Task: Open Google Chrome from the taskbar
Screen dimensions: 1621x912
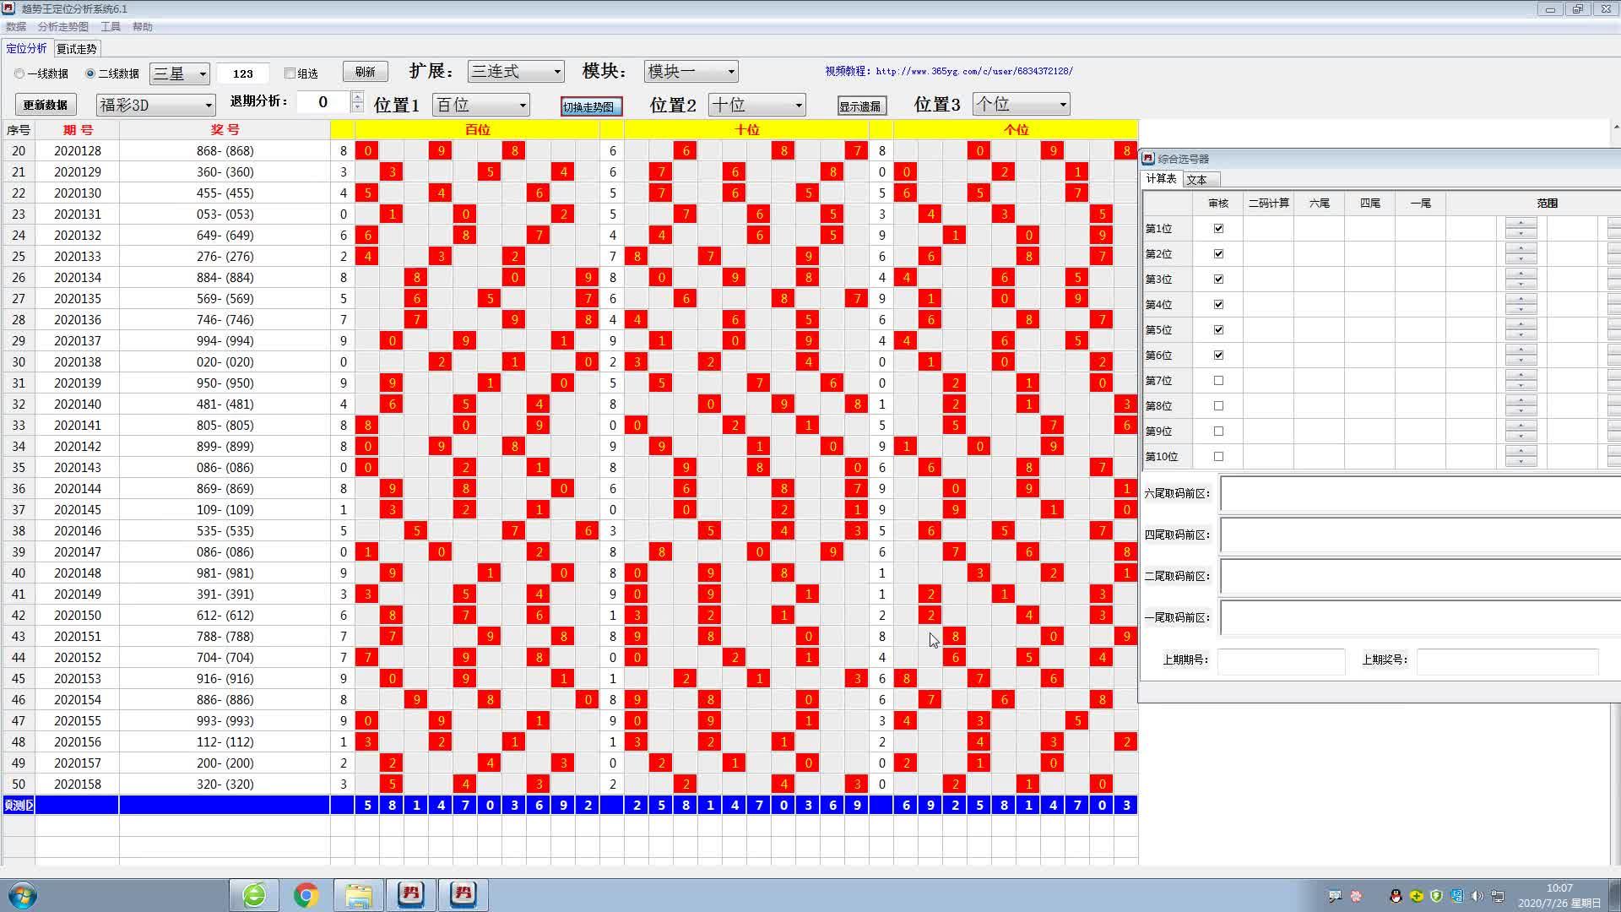Action: click(x=306, y=895)
